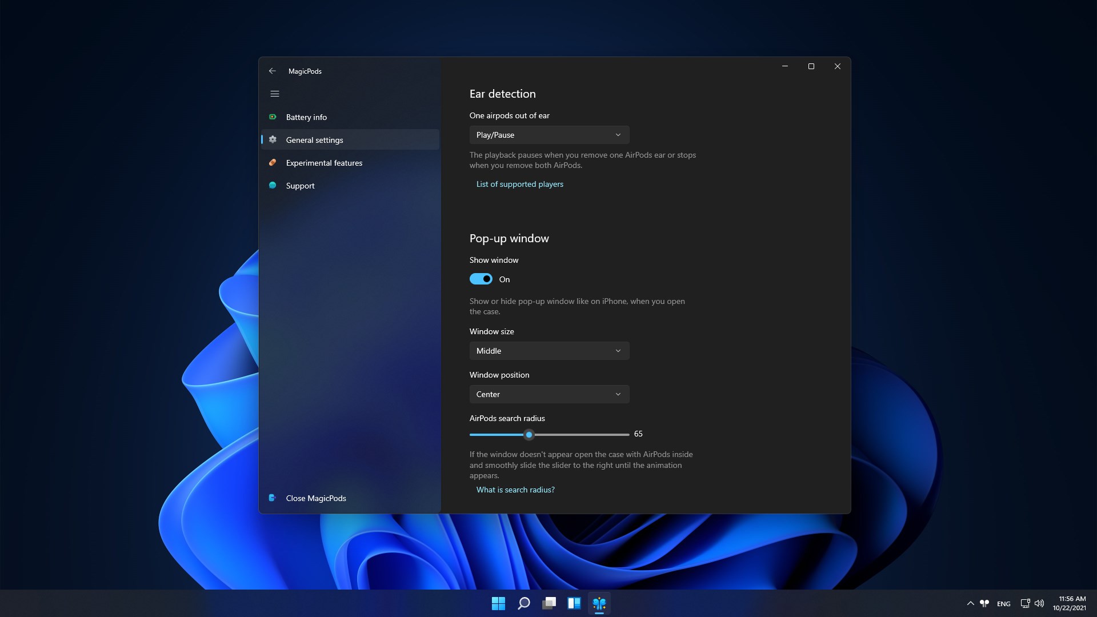Screen dimensions: 1097x617
Task: Click the AirPods search radius slider handle
Action: pos(529,435)
